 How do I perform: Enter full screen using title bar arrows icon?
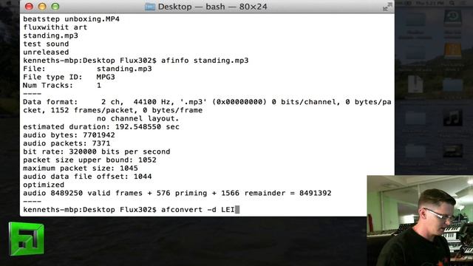pos(387,7)
